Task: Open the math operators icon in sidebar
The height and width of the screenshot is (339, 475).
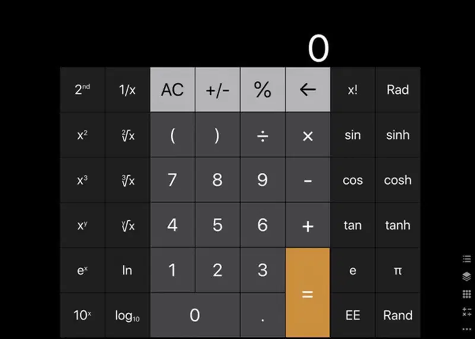Action: (x=467, y=312)
